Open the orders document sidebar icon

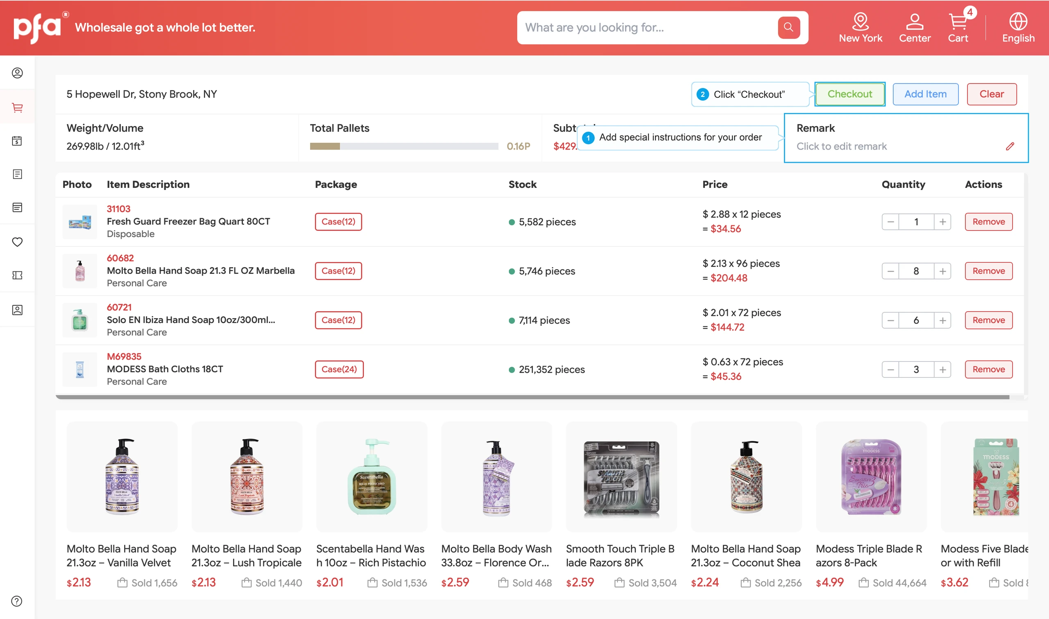point(17,174)
